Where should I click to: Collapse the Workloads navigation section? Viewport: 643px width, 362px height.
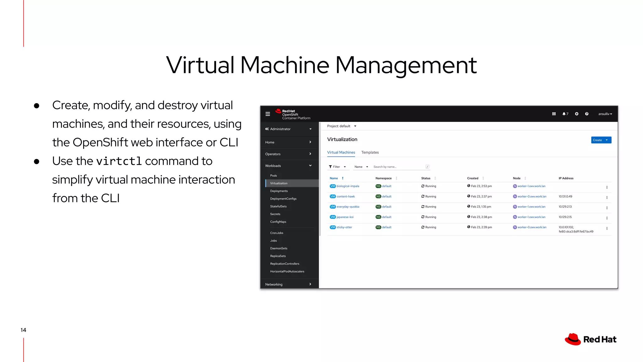coord(289,166)
